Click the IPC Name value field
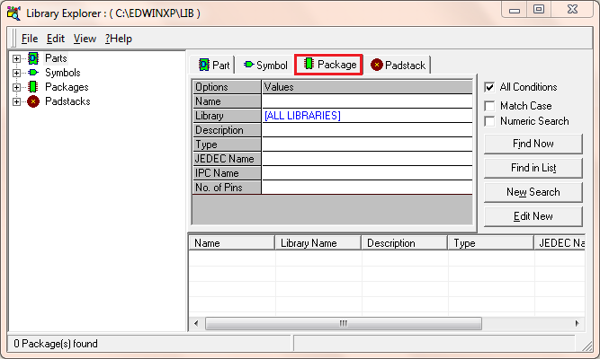The height and width of the screenshot is (359, 600). (x=367, y=173)
